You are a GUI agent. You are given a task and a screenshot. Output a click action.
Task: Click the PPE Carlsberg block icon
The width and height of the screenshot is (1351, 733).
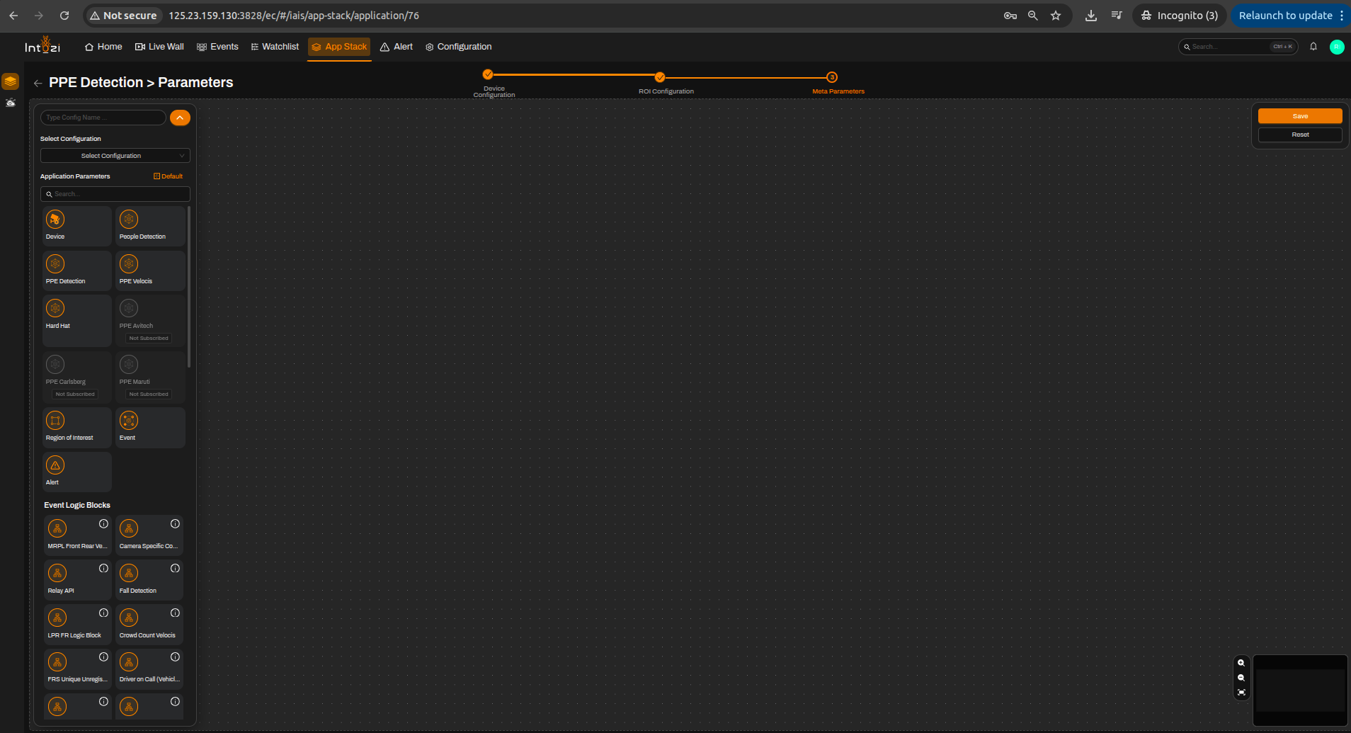pyautogui.click(x=55, y=364)
